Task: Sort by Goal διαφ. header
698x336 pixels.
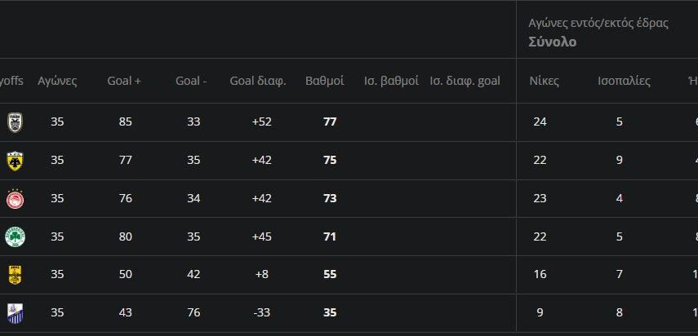Action: 258,81
